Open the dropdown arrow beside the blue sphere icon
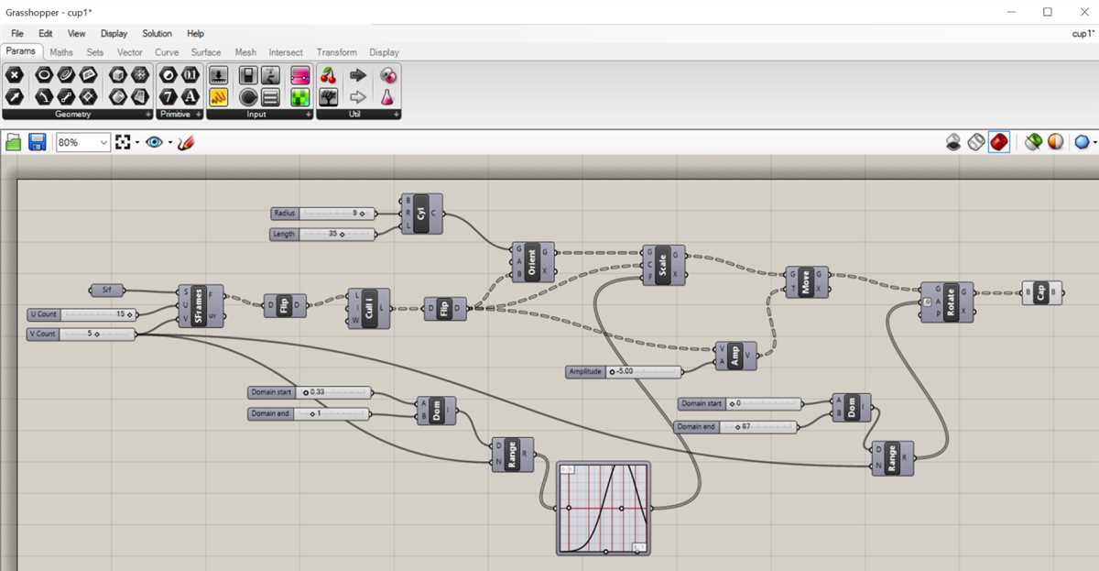1099x571 pixels. point(1094,141)
